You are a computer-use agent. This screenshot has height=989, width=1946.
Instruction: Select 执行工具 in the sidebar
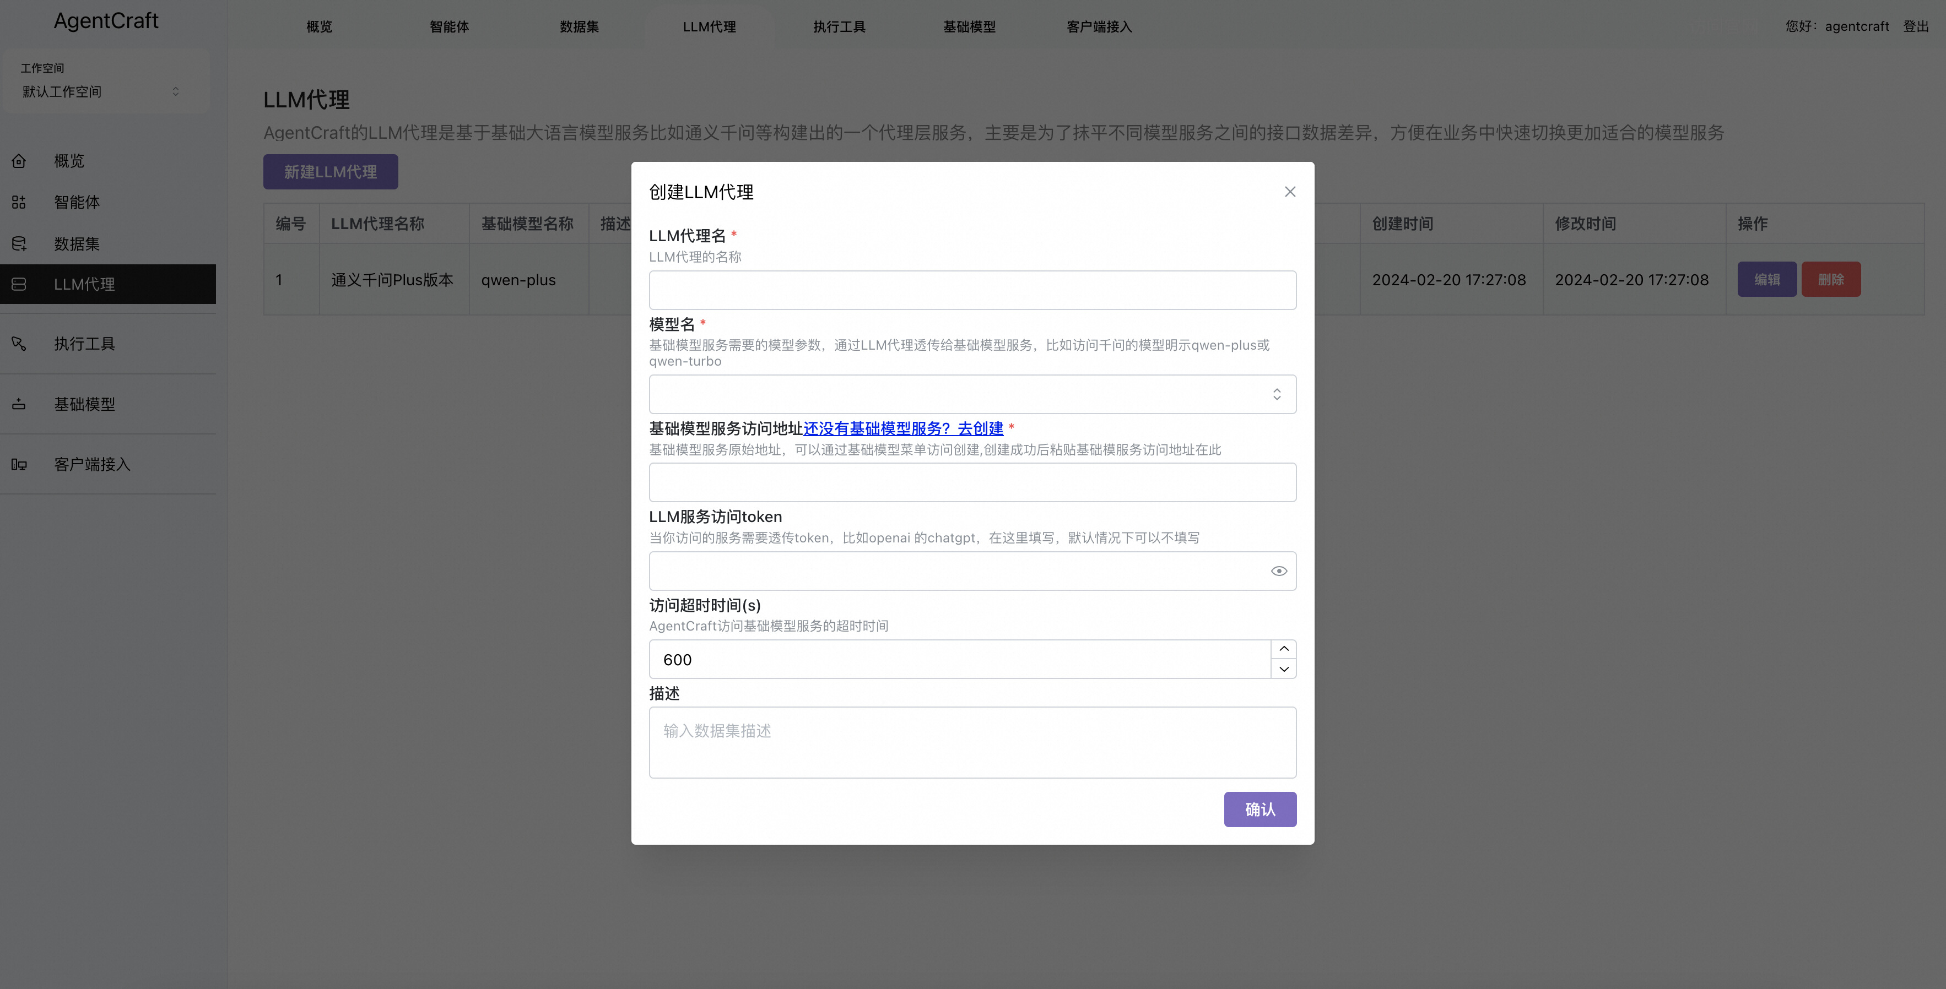[108, 344]
